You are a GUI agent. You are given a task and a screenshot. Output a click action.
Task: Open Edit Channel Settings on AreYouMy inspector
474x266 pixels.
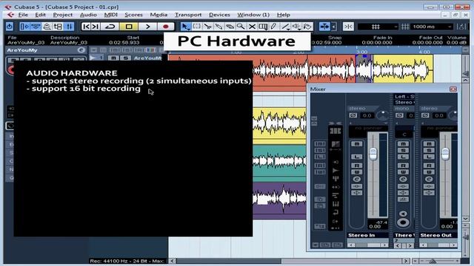coord(81,50)
